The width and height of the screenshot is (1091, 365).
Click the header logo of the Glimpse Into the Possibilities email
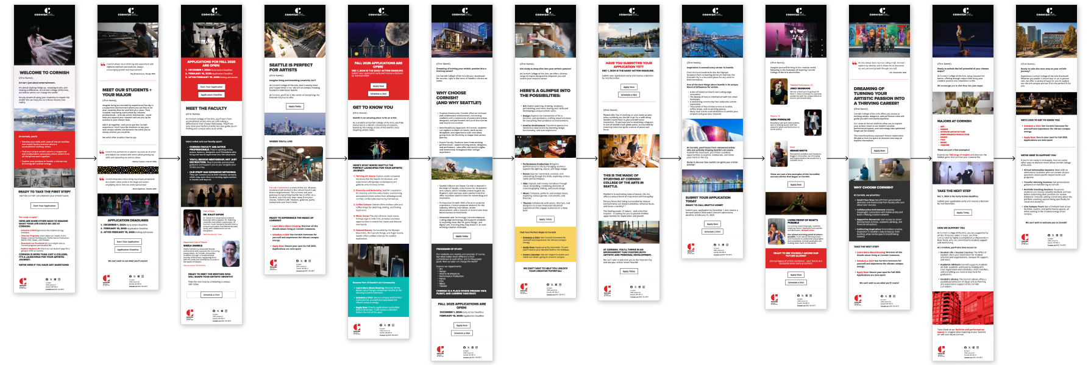(545, 12)
